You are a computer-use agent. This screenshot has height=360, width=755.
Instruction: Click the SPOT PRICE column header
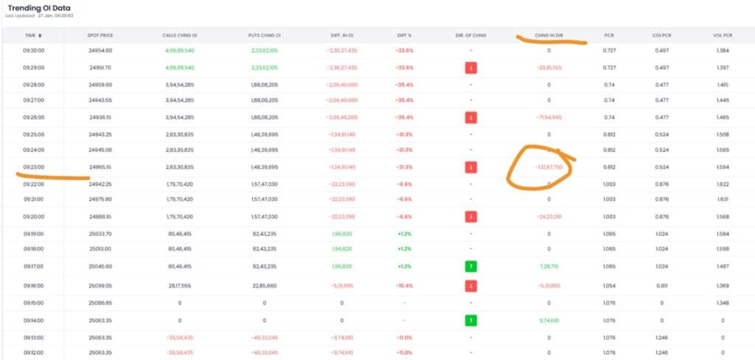tap(100, 35)
